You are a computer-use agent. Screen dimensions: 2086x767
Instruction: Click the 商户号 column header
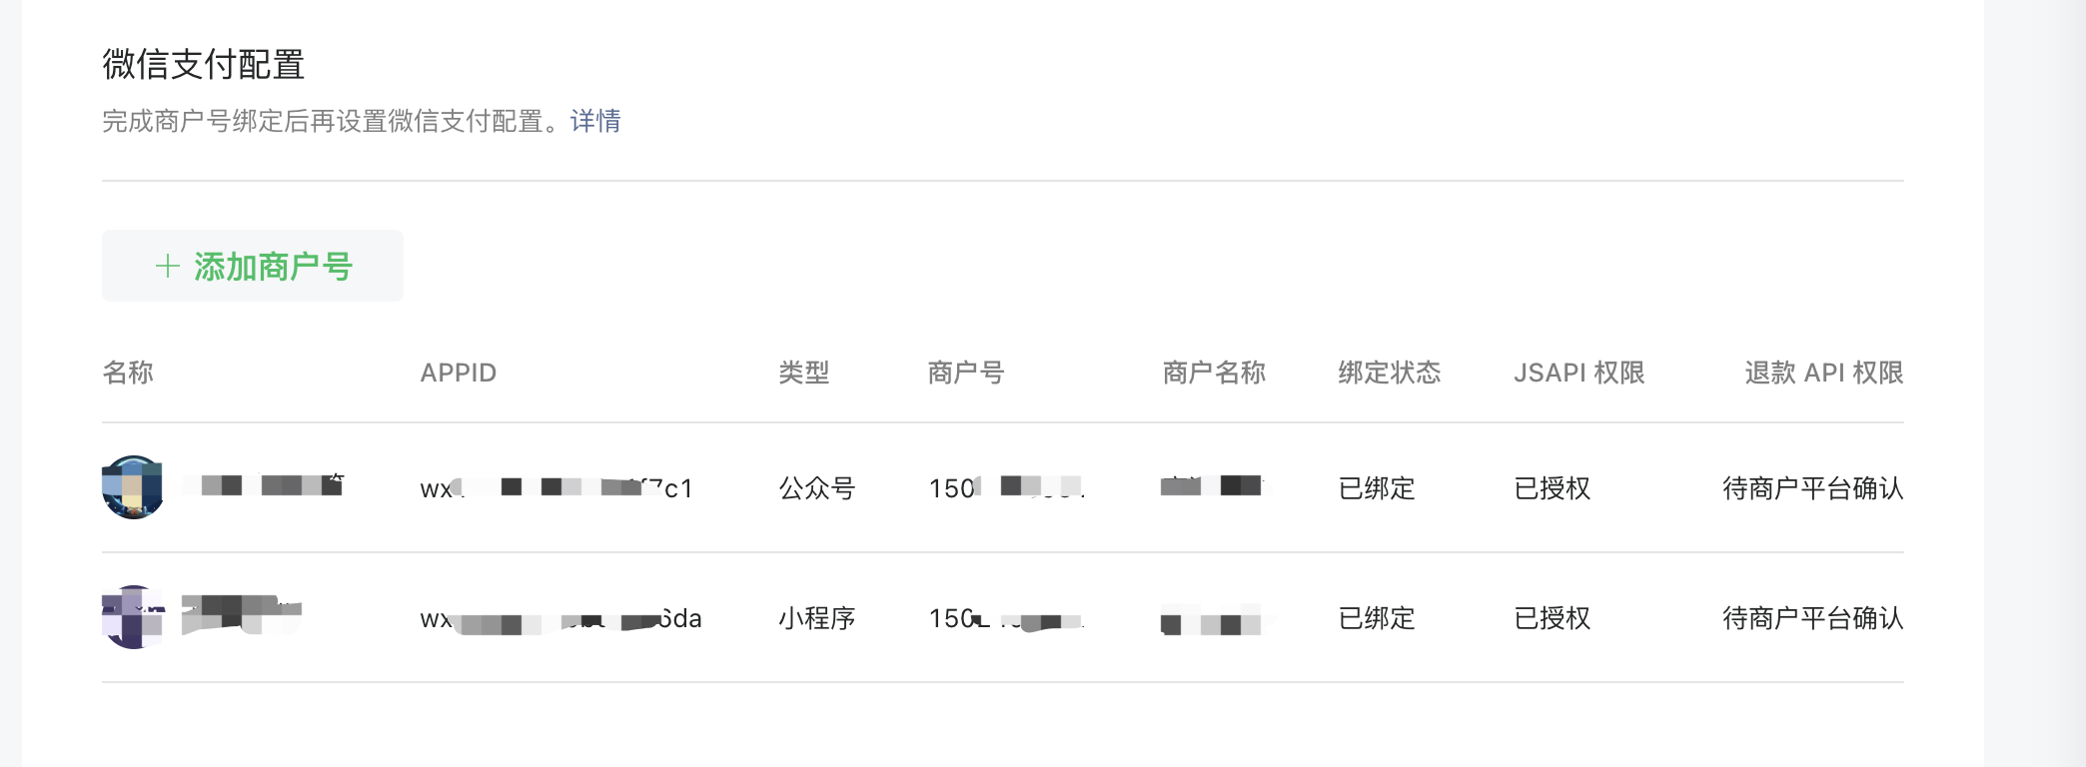966,373
